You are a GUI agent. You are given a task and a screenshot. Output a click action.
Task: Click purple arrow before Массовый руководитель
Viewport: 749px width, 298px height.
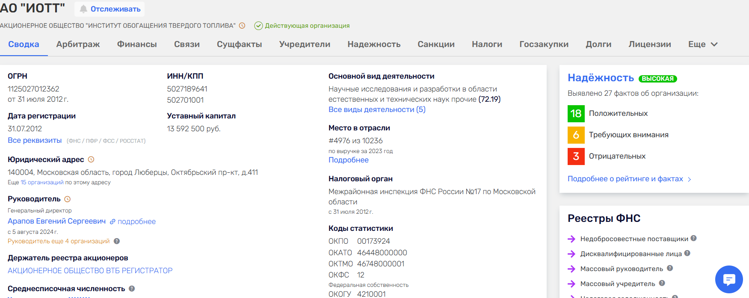571,269
